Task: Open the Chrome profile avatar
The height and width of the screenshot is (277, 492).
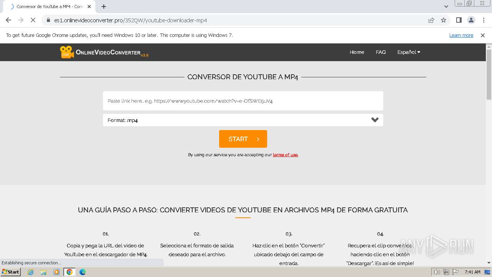Action: click(471, 20)
